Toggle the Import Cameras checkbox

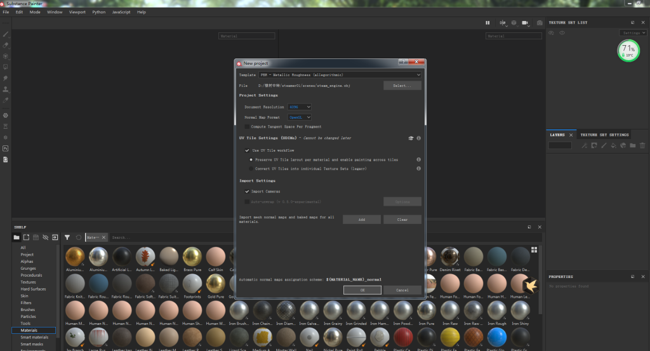tap(248, 191)
